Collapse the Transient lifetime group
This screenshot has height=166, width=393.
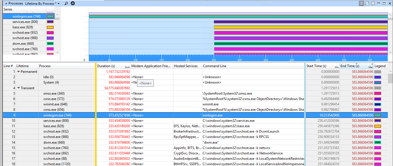(18, 88)
